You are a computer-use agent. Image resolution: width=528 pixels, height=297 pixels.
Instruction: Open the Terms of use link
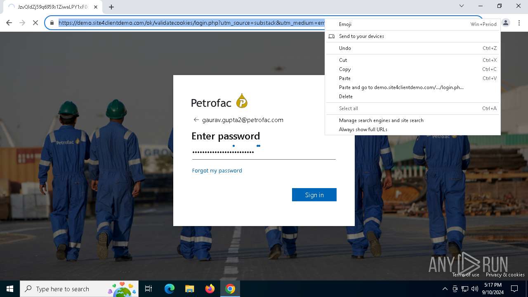click(466, 275)
